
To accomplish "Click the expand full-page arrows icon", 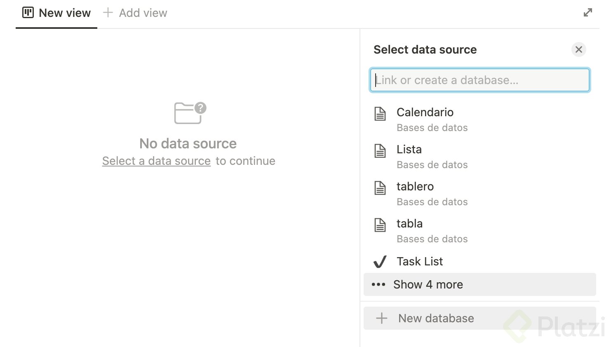I will coord(588,13).
